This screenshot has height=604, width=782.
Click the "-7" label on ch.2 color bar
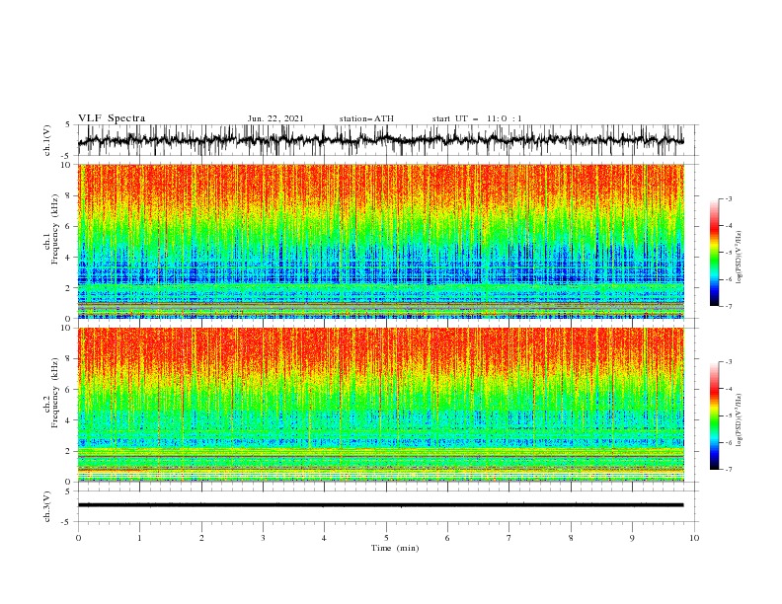pos(728,469)
